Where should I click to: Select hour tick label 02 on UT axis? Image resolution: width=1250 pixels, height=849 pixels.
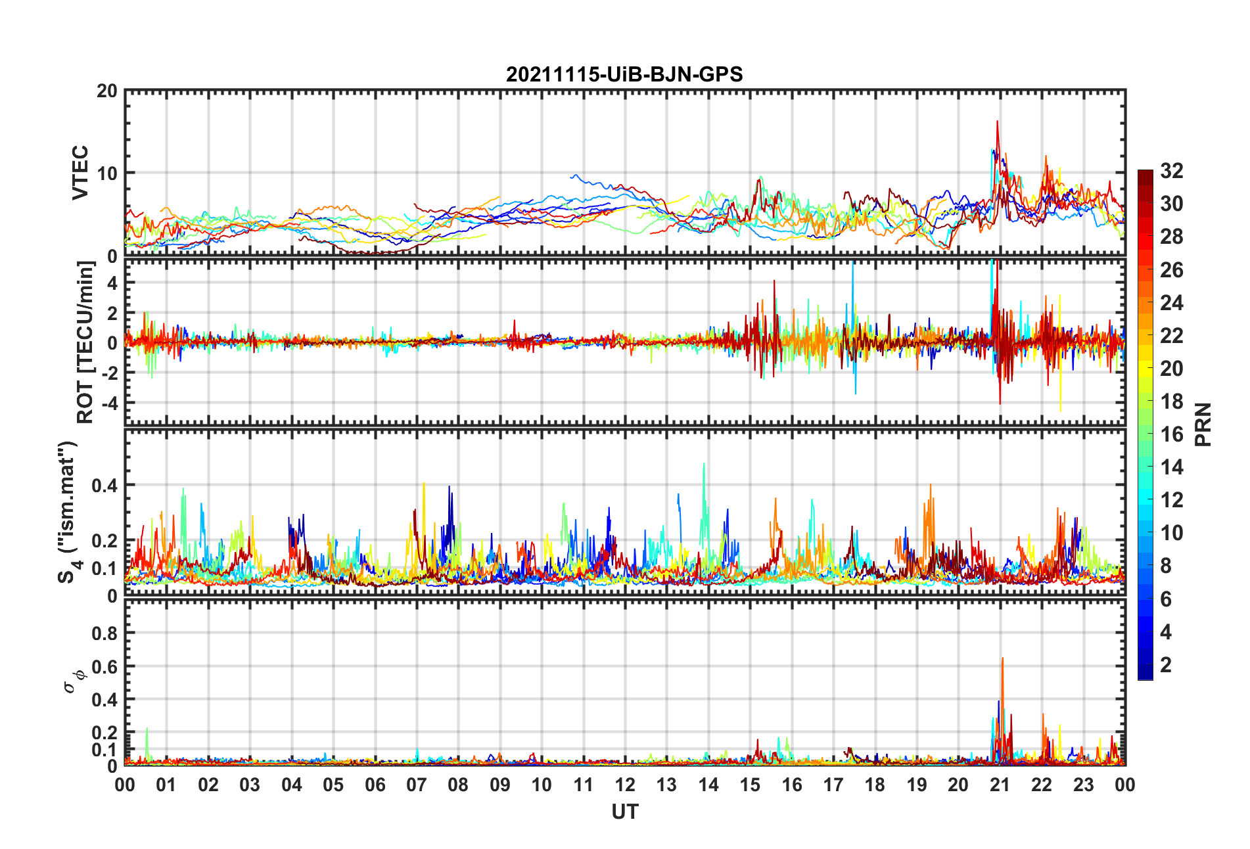[208, 785]
